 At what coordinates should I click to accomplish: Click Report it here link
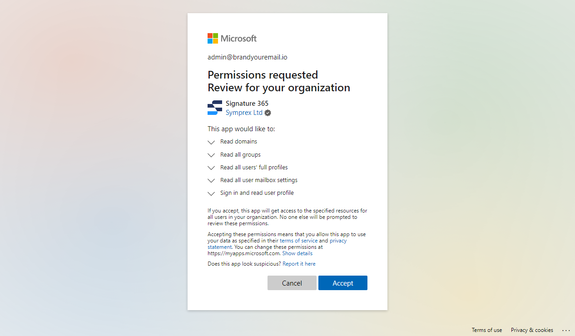[x=299, y=264]
